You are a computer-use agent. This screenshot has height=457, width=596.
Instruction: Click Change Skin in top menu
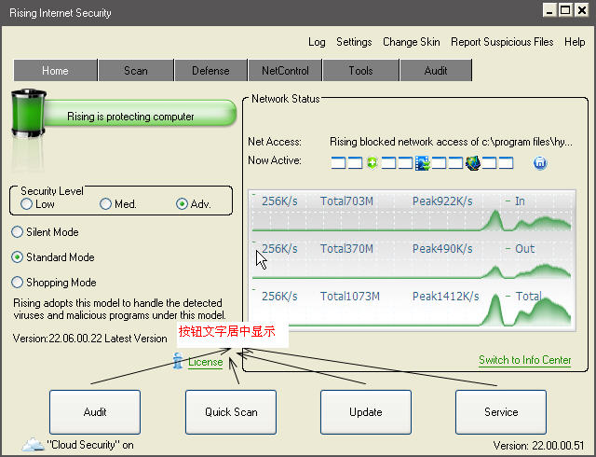coord(411,42)
